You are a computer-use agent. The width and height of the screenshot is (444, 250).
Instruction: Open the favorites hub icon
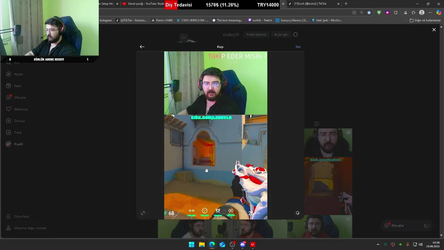point(413,12)
